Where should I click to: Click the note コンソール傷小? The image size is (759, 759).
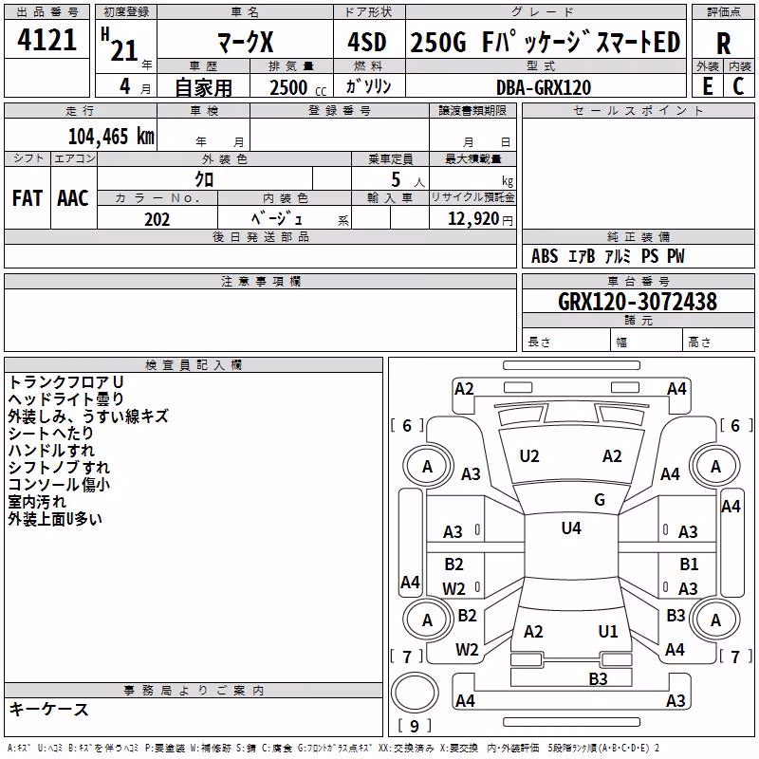tap(59, 485)
